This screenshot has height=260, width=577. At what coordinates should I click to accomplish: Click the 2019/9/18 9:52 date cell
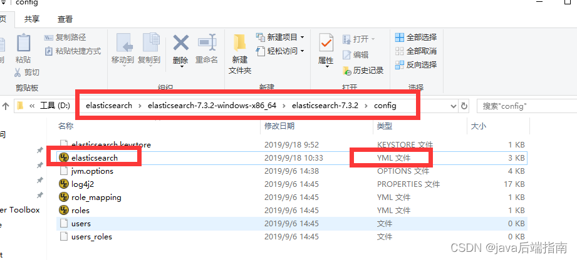tap(291, 145)
